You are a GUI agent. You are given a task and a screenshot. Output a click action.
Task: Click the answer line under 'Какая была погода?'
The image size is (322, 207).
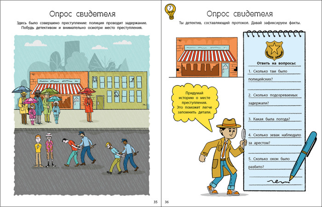[x=274, y=129]
